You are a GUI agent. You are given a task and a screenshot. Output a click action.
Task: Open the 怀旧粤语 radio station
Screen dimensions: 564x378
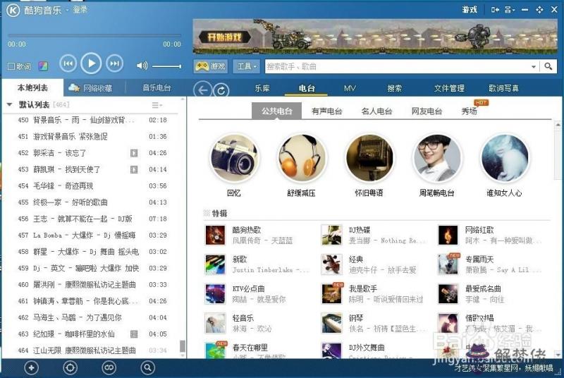(x=369, y=158)
